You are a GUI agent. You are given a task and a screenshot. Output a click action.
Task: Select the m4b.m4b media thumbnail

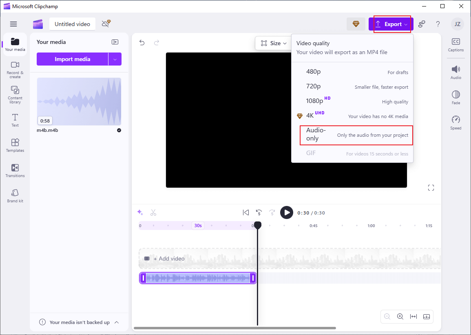click(x=79, y=101)
